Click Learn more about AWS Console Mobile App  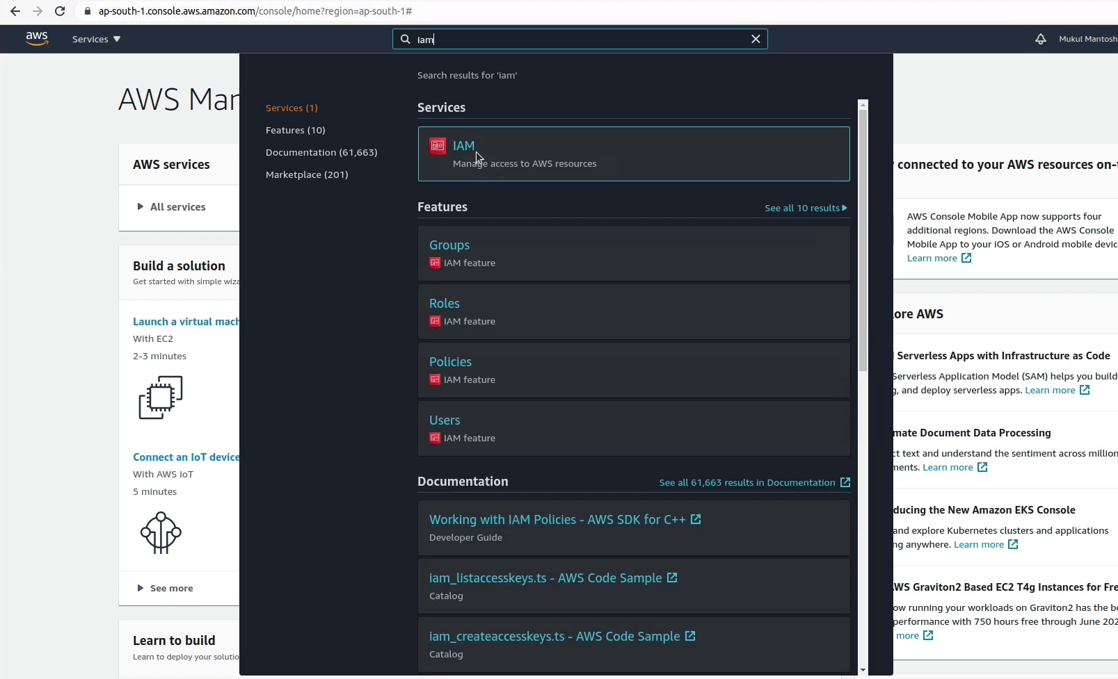[x=934, y=258]
